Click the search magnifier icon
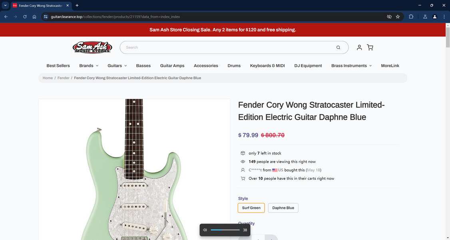Screen dimensions: 450x240 click(338, 47)
